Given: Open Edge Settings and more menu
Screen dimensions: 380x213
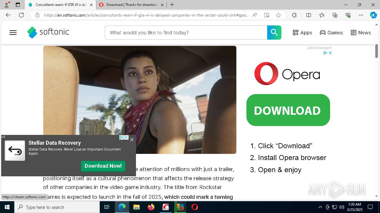Looking at the screenshot, I should click(361, 15).
